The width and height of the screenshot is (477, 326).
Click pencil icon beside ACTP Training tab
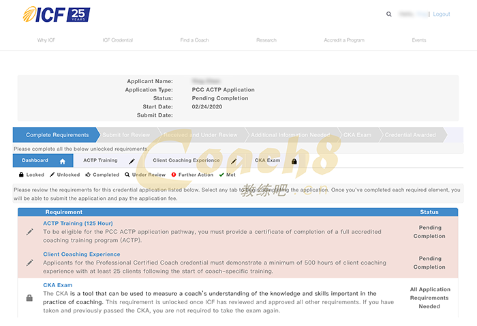click(132, 162)
